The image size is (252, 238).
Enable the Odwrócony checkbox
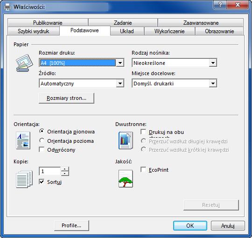click(x=42, y=150)
